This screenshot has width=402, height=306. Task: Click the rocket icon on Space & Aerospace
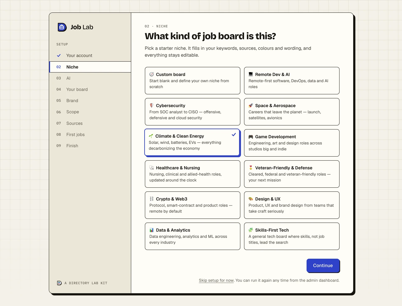251,106
